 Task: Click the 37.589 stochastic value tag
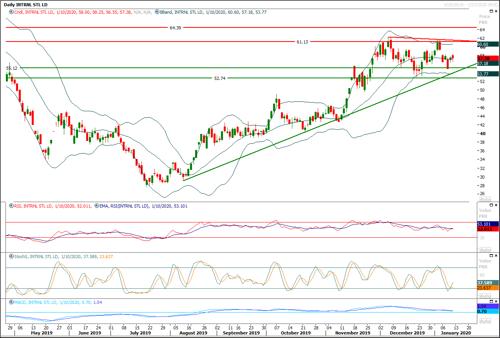(488, 282)
